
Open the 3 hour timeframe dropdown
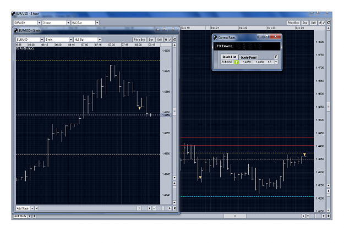coord(56,23)
